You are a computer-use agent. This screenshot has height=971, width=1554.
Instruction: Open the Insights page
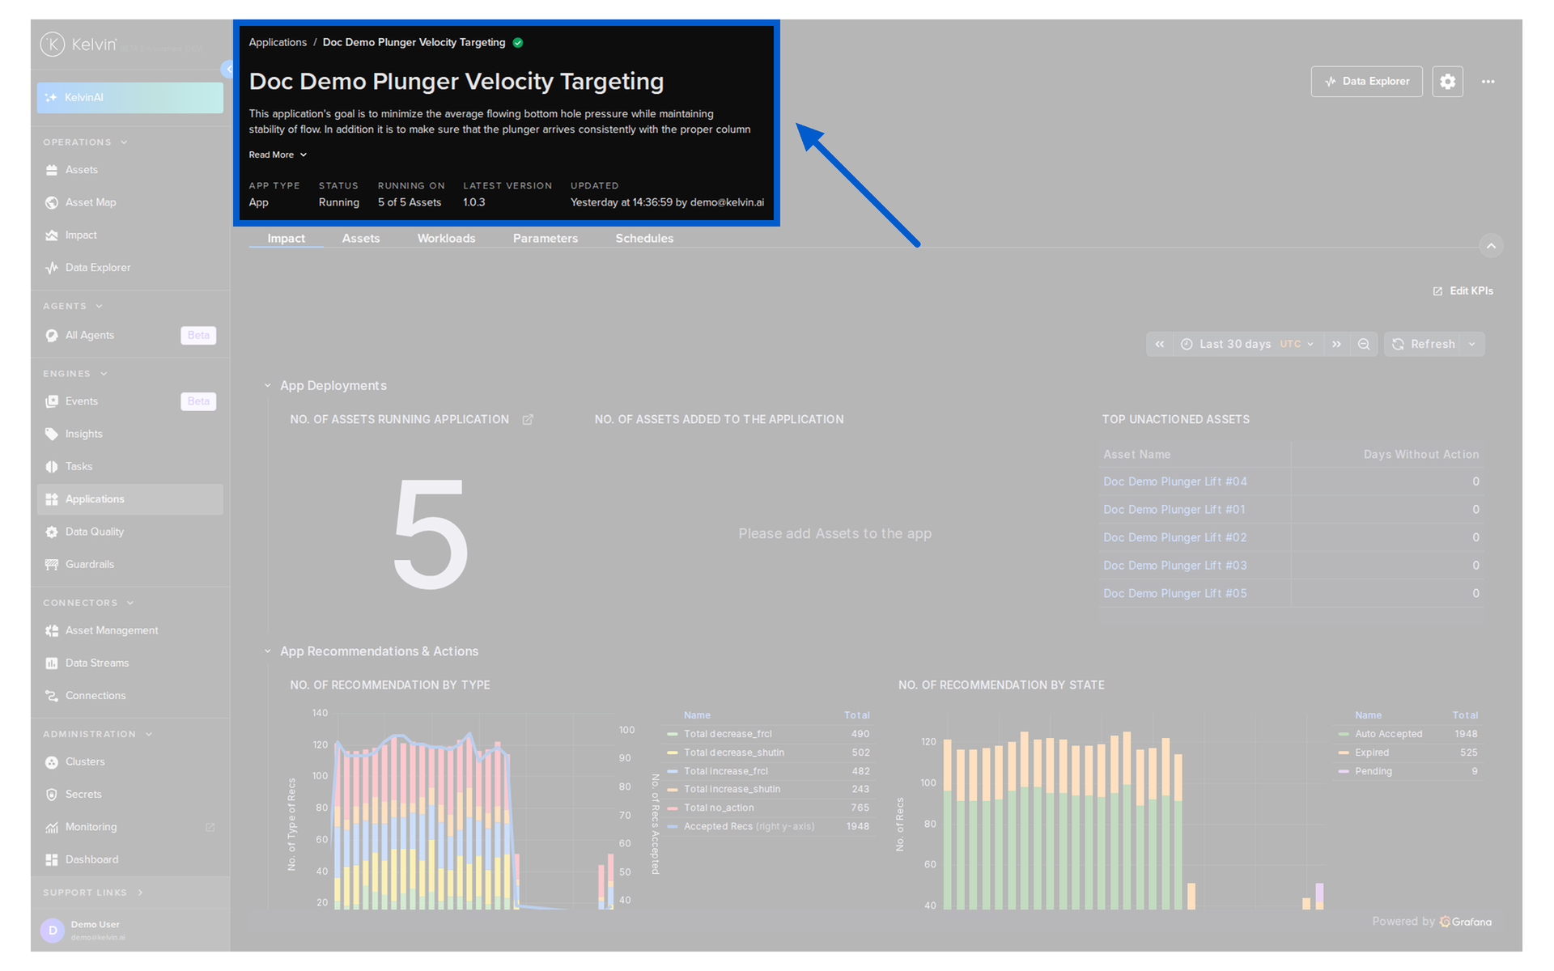coord(129,434)
